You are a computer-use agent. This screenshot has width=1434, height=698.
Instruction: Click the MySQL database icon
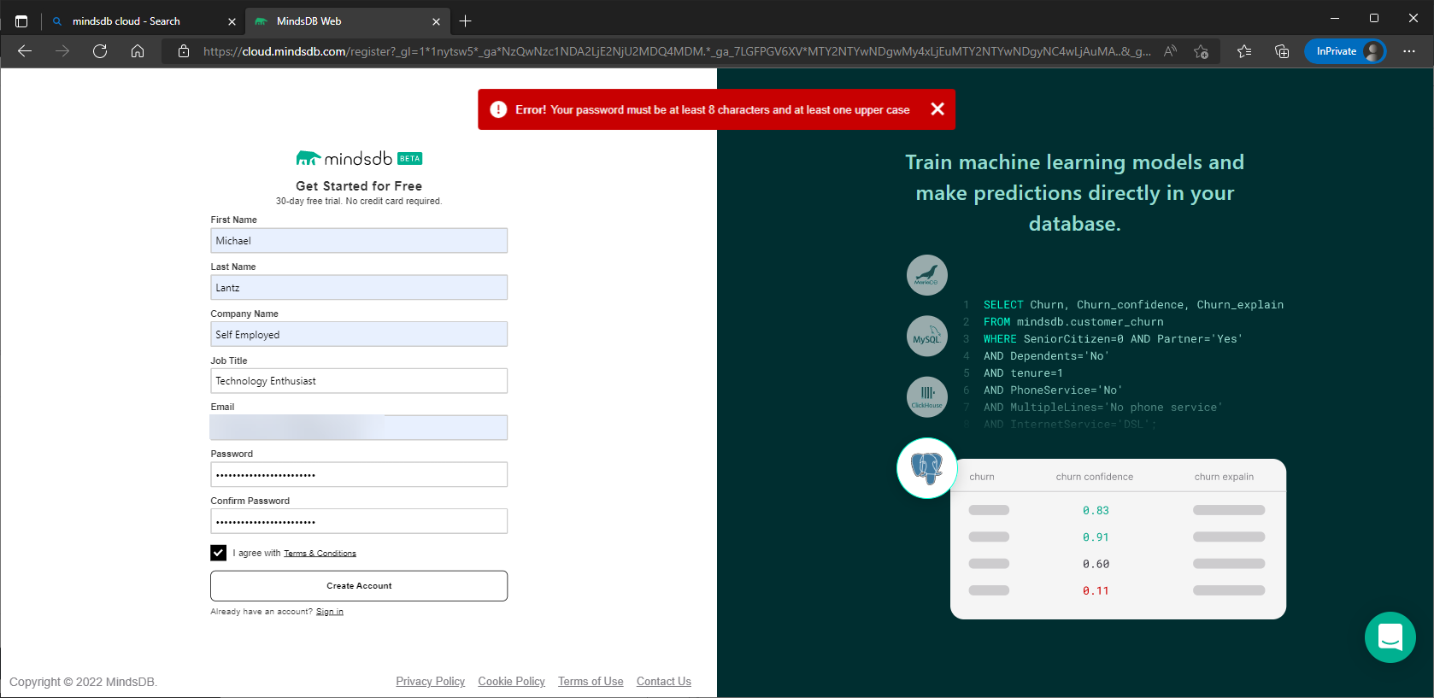926,336
